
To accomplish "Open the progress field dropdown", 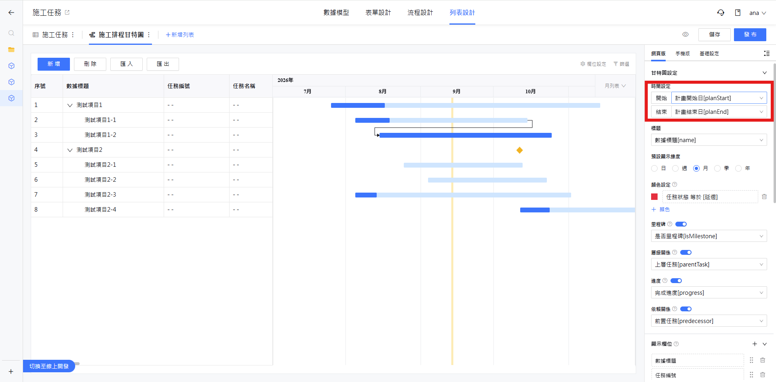I will (709, 293).
